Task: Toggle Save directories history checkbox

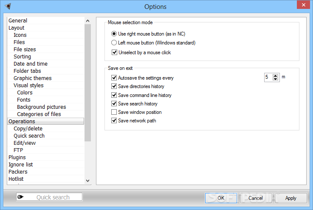Action: [x=114, y=86]
